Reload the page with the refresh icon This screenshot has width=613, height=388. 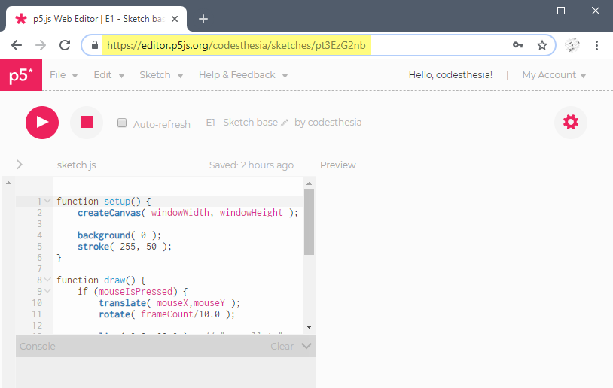point(65,45)
